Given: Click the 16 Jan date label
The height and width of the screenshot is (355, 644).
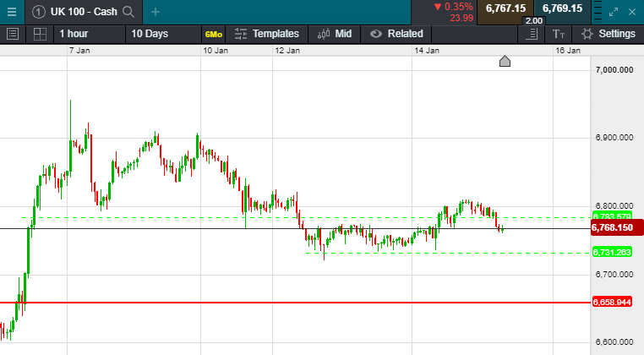Looking at the screenshot, I should click(x=568, y=51).
